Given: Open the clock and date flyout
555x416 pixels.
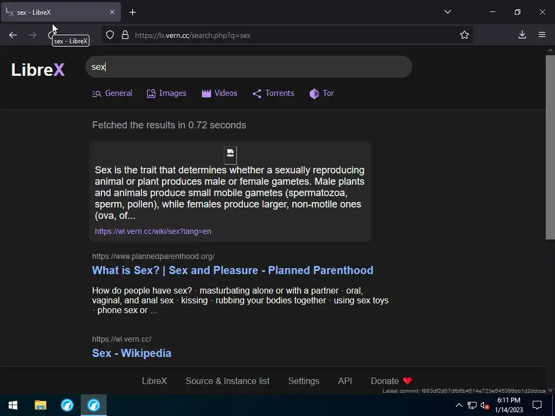Looking at the screenshot, I should [508, 405].
